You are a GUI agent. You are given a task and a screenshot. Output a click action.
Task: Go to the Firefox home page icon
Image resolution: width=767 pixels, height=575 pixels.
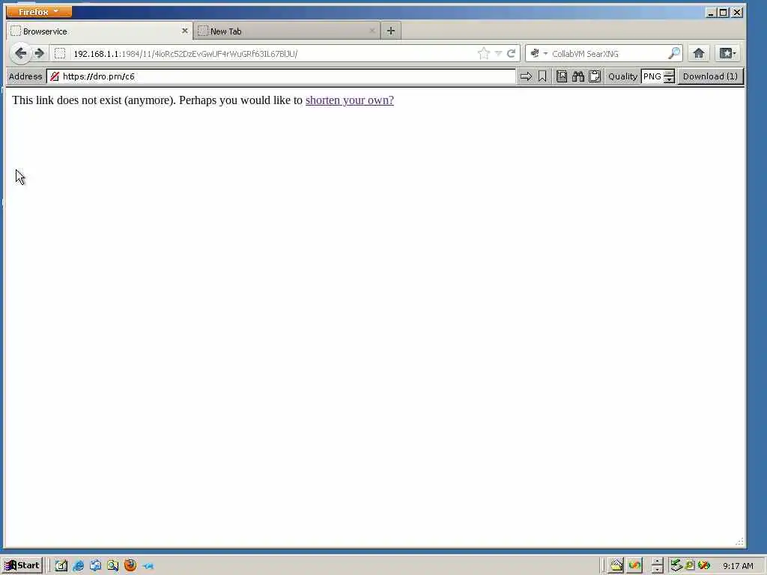click(x=699, y=53)
